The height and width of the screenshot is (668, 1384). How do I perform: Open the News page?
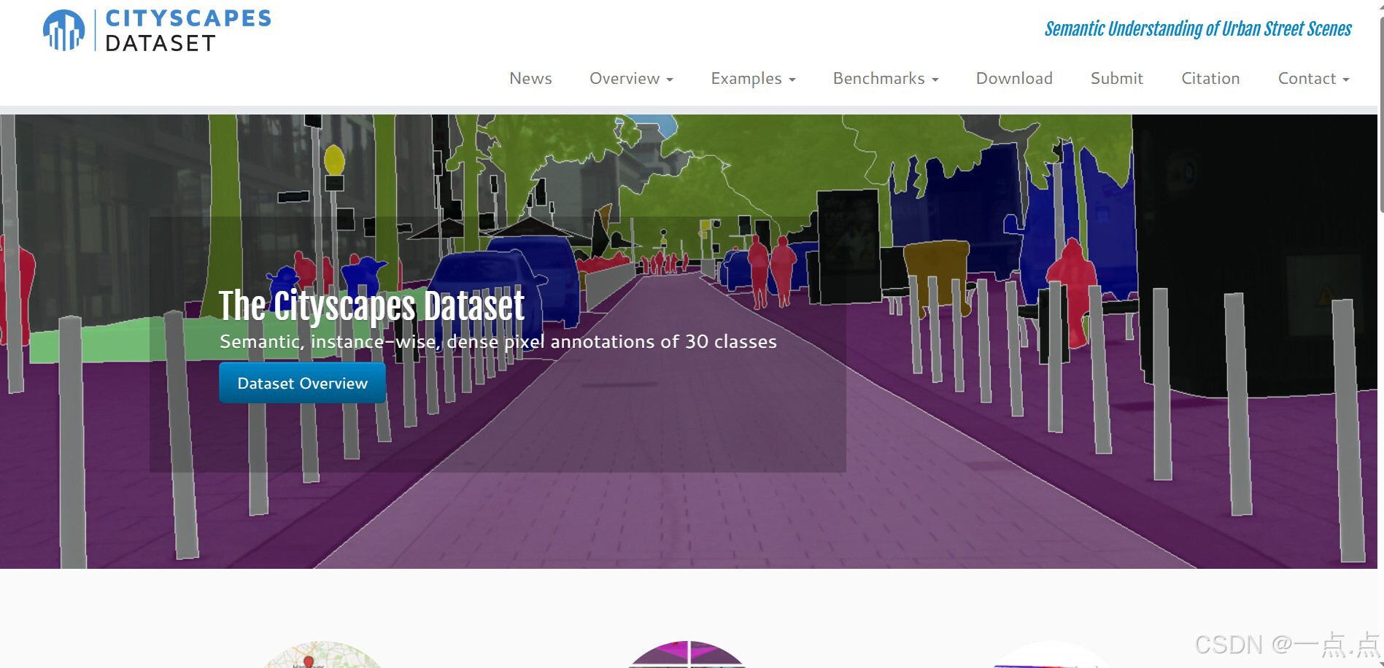[530, 78]
